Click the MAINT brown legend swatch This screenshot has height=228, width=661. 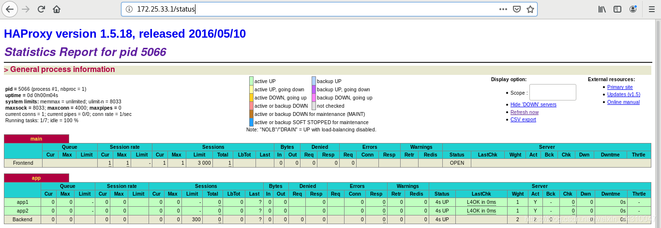pos(251,114)
